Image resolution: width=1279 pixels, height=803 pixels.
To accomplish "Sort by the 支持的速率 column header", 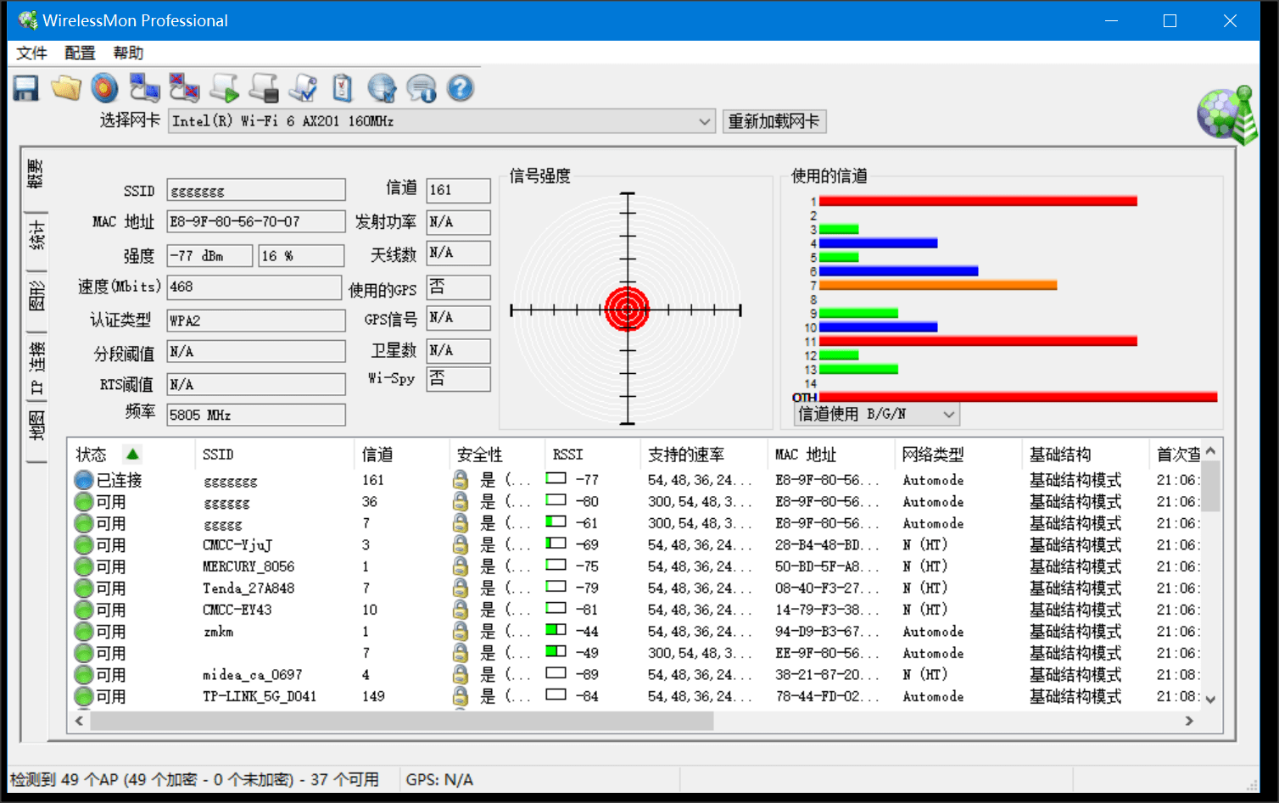I will (x=703, y=454).
